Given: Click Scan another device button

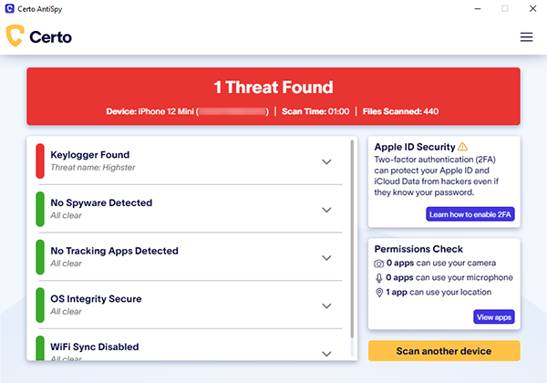Looking at the screenshot, I should pos(444,351).
